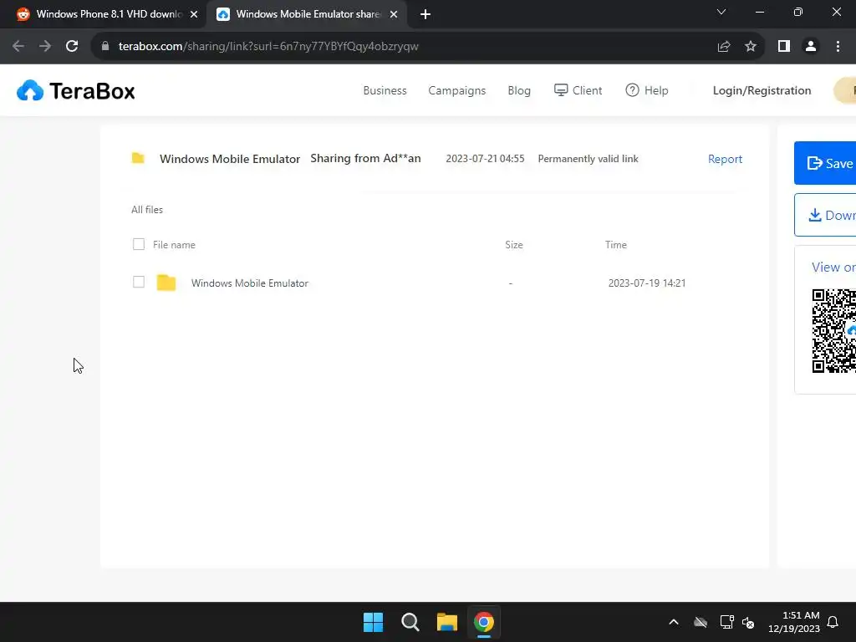Click the yellow folder icon in file row

[166, 283]
